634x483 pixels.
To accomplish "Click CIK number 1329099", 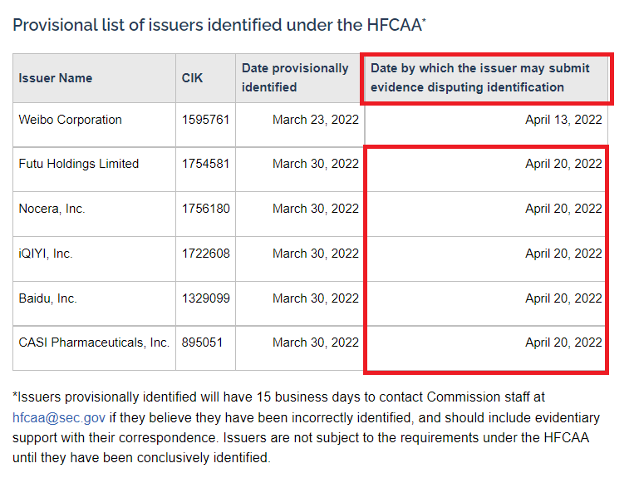I will [206, 298].
